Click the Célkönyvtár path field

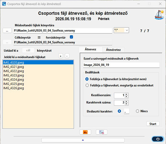(63, 42)
